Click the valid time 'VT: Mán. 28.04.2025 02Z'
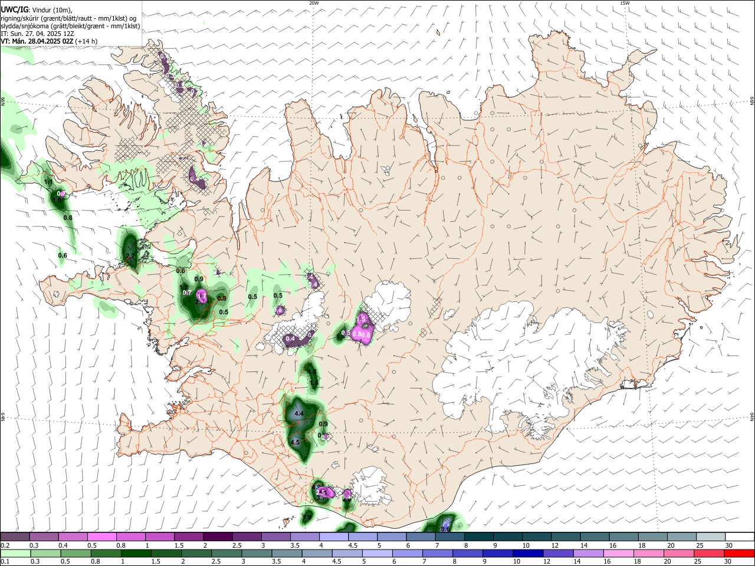Viewport: 755px width, 566px height. click(x=37, y=41)
